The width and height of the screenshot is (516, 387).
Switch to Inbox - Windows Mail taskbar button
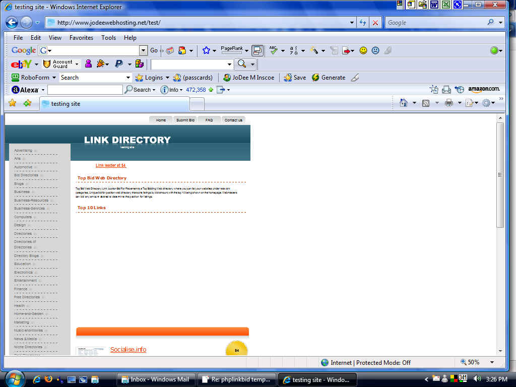click(x=156, y=380)
